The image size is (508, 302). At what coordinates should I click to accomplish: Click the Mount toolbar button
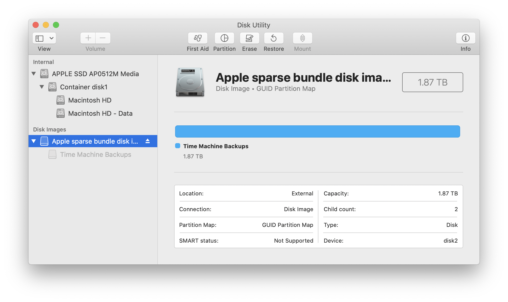coord(302,38)
